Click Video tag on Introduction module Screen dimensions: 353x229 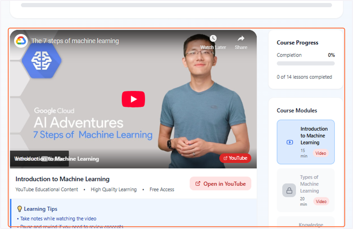(x=321, y=153)
